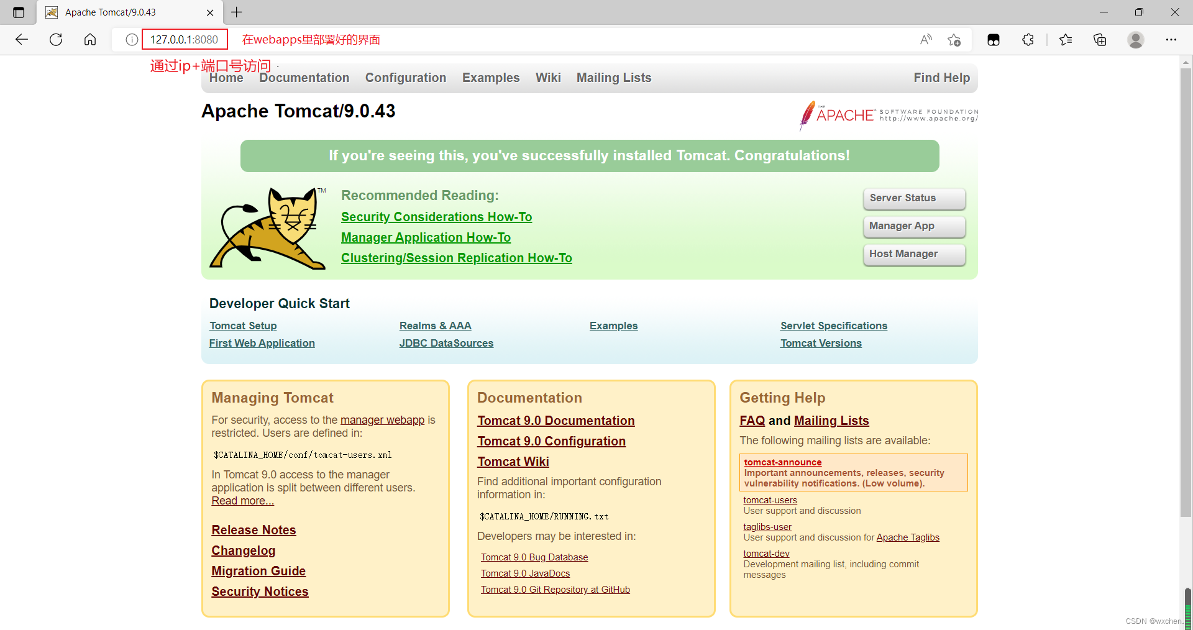Open the Apache Taglibs link
Viewport: 1193px width, 630px height.
(x=908, y=537)
